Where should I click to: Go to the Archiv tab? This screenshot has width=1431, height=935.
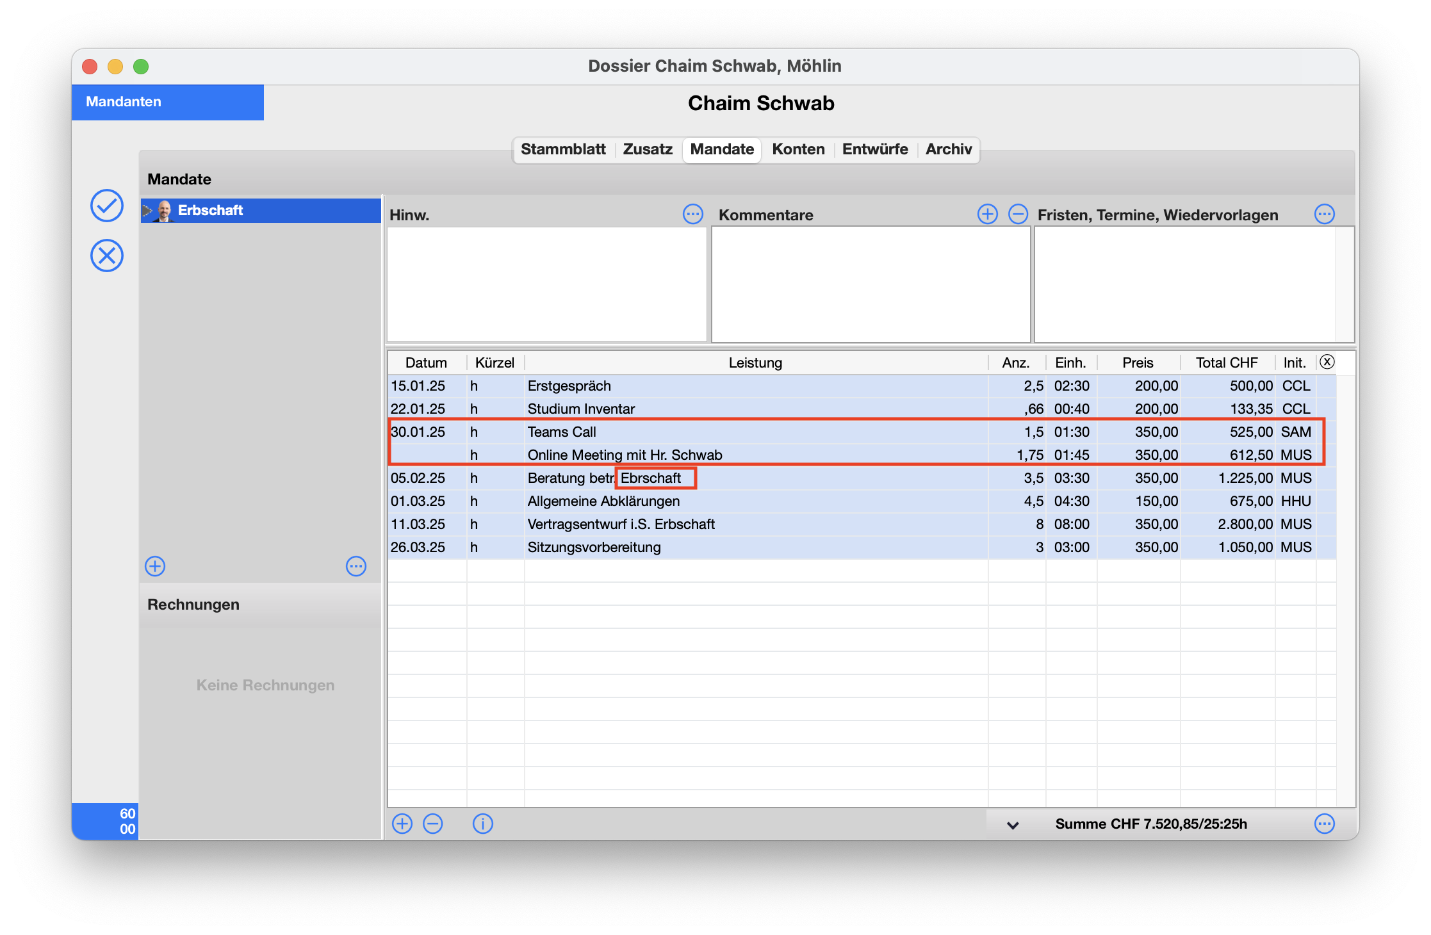(948, 149)
